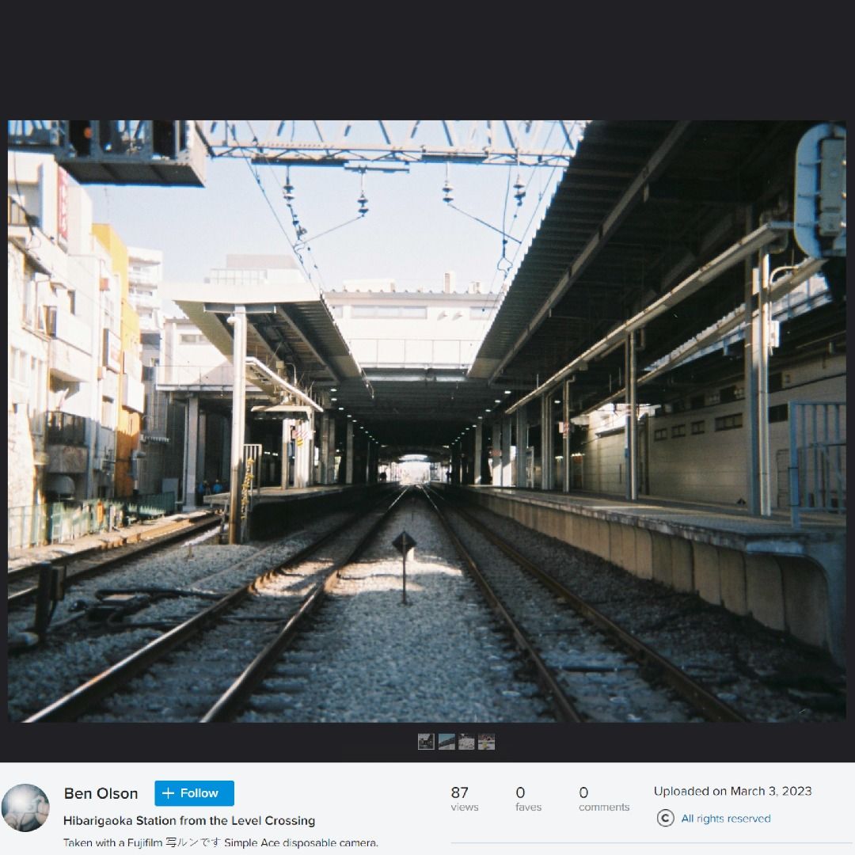The image size is (855, 855).
Task: Click the photo title Hibarigaoka Station from the Level Crossing
Action: 189,821
